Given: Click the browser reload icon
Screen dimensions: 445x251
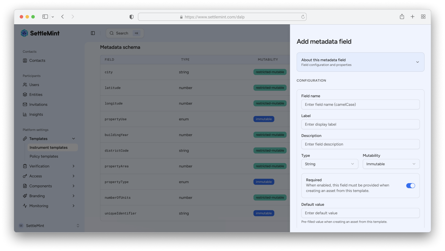Looking at the screenshot, I should [x=303, y=17].
